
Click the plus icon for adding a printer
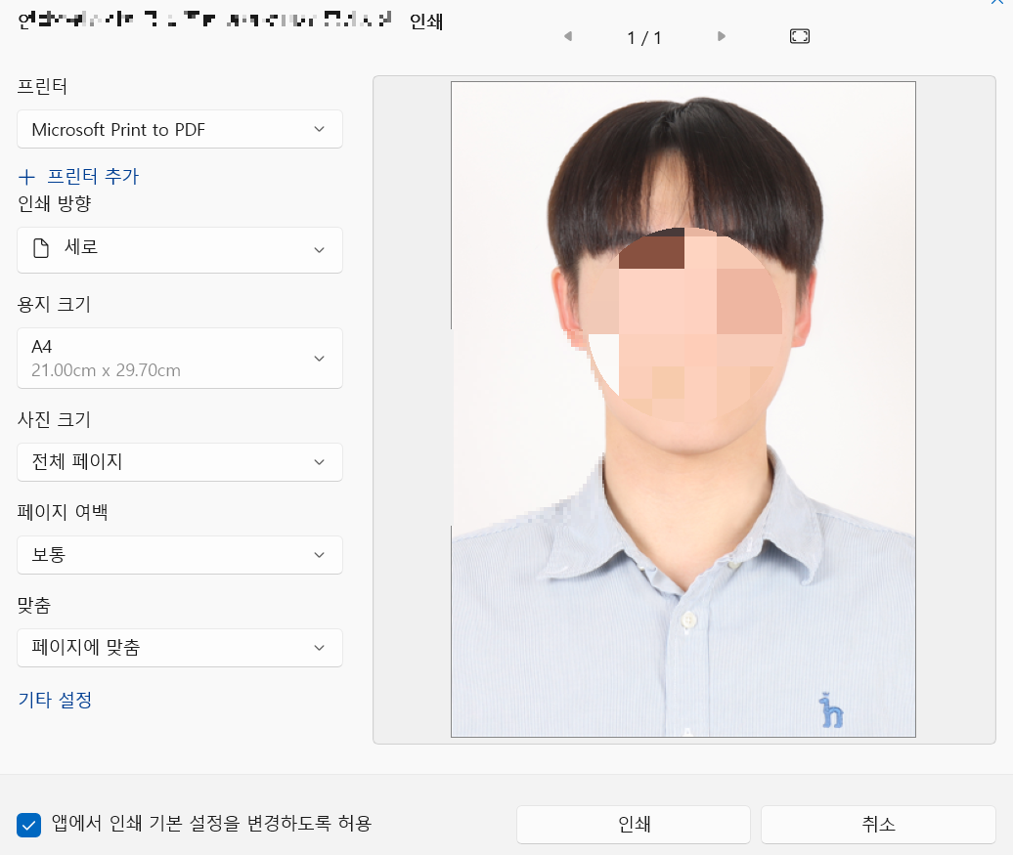click(26, 176)
